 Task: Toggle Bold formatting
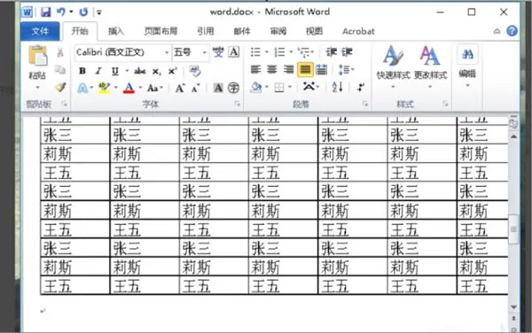(82, 71)
